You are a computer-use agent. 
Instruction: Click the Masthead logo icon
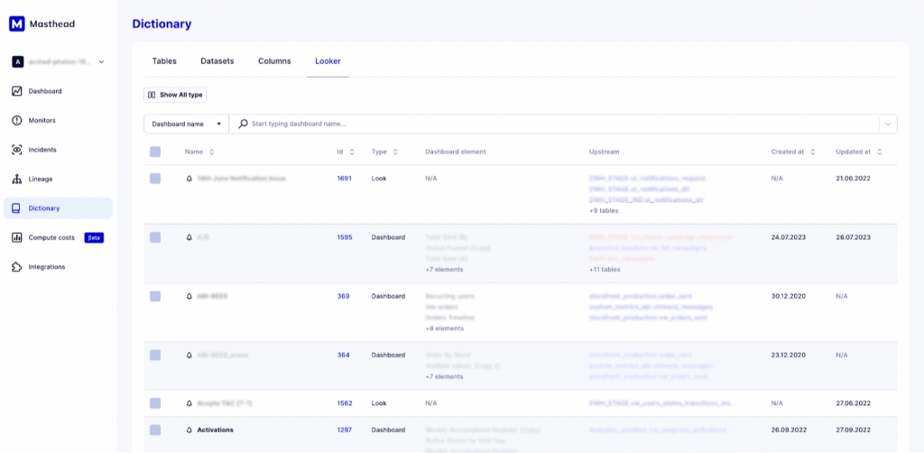pos(16,24)
